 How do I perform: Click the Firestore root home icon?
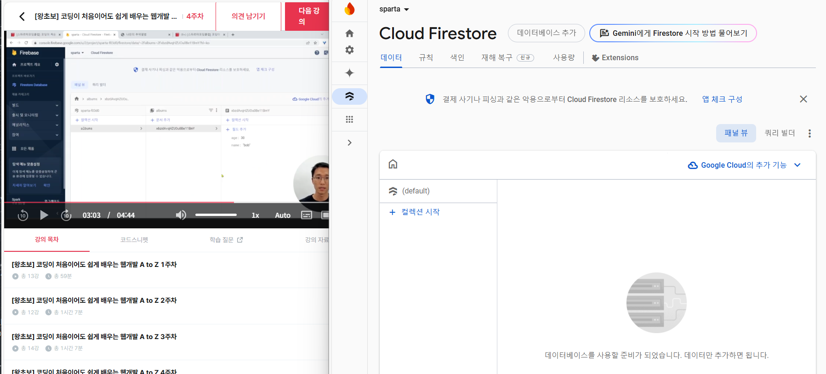[x=393, y=164]
